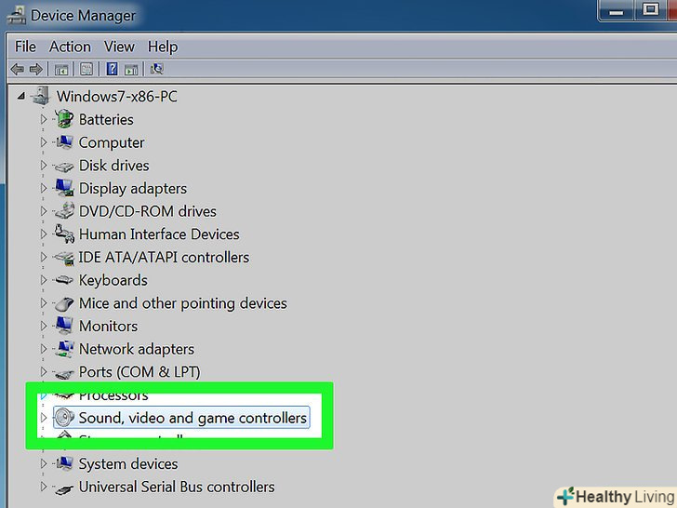
Task: Open the Action menu
Action: 70,47
